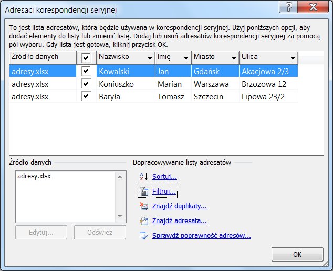Click the Sortuj A-Z icon
This screenshot has width=333, height=271.
click(143, 177)
